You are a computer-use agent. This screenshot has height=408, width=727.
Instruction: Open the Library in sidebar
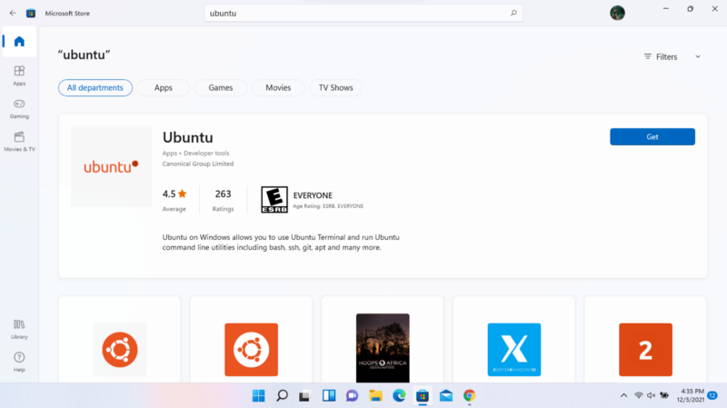point(19,330)
